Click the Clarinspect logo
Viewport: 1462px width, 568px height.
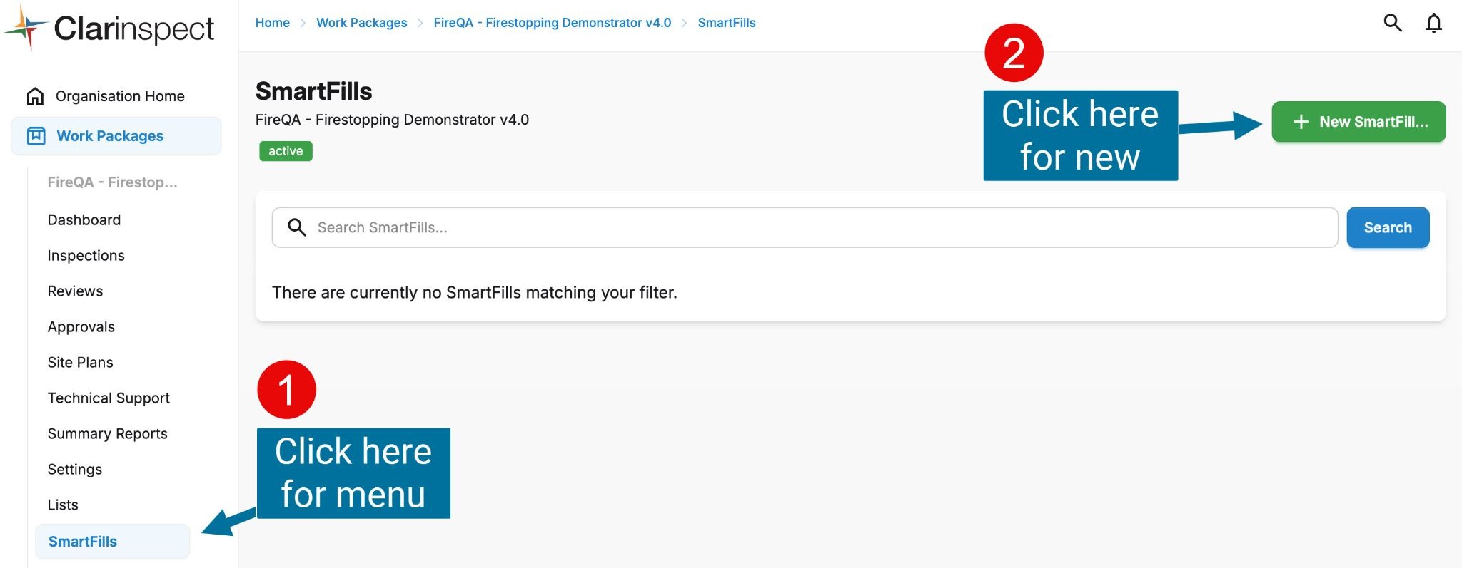(109, 29)
